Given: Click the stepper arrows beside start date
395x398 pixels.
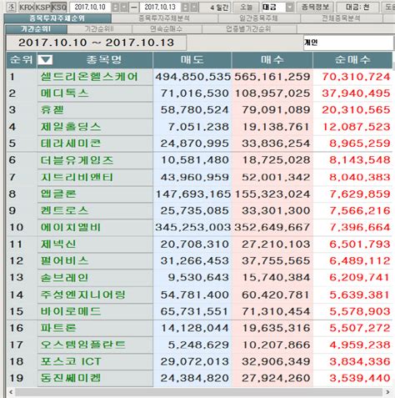Looking at the screenshot, I should [120, 7].
